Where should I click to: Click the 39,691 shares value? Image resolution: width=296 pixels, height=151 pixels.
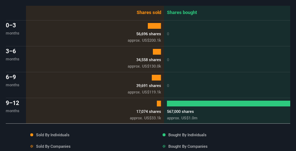click(x=149, y=86)
